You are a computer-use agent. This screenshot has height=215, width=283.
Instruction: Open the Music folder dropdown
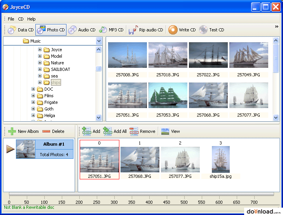click(99, 41)
